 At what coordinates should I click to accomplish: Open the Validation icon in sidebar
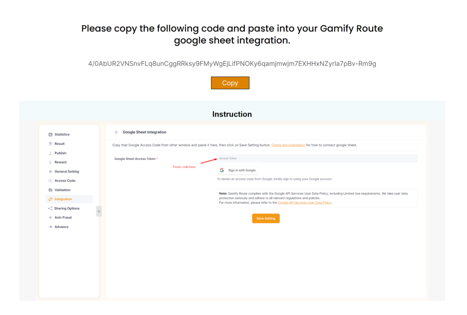(x=50, y=190)
